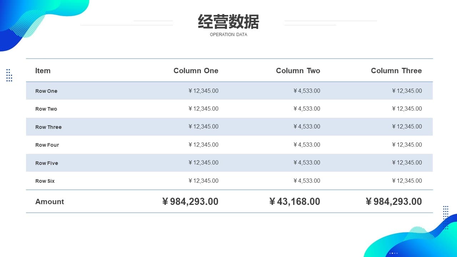This screenshot has height=257, width=457.
Task: Click the Row Four label
Action: [47, 145]
